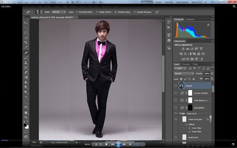Change the screen mode icon
This screenshot has width=237, height=148.
click(x=26, y=137)
